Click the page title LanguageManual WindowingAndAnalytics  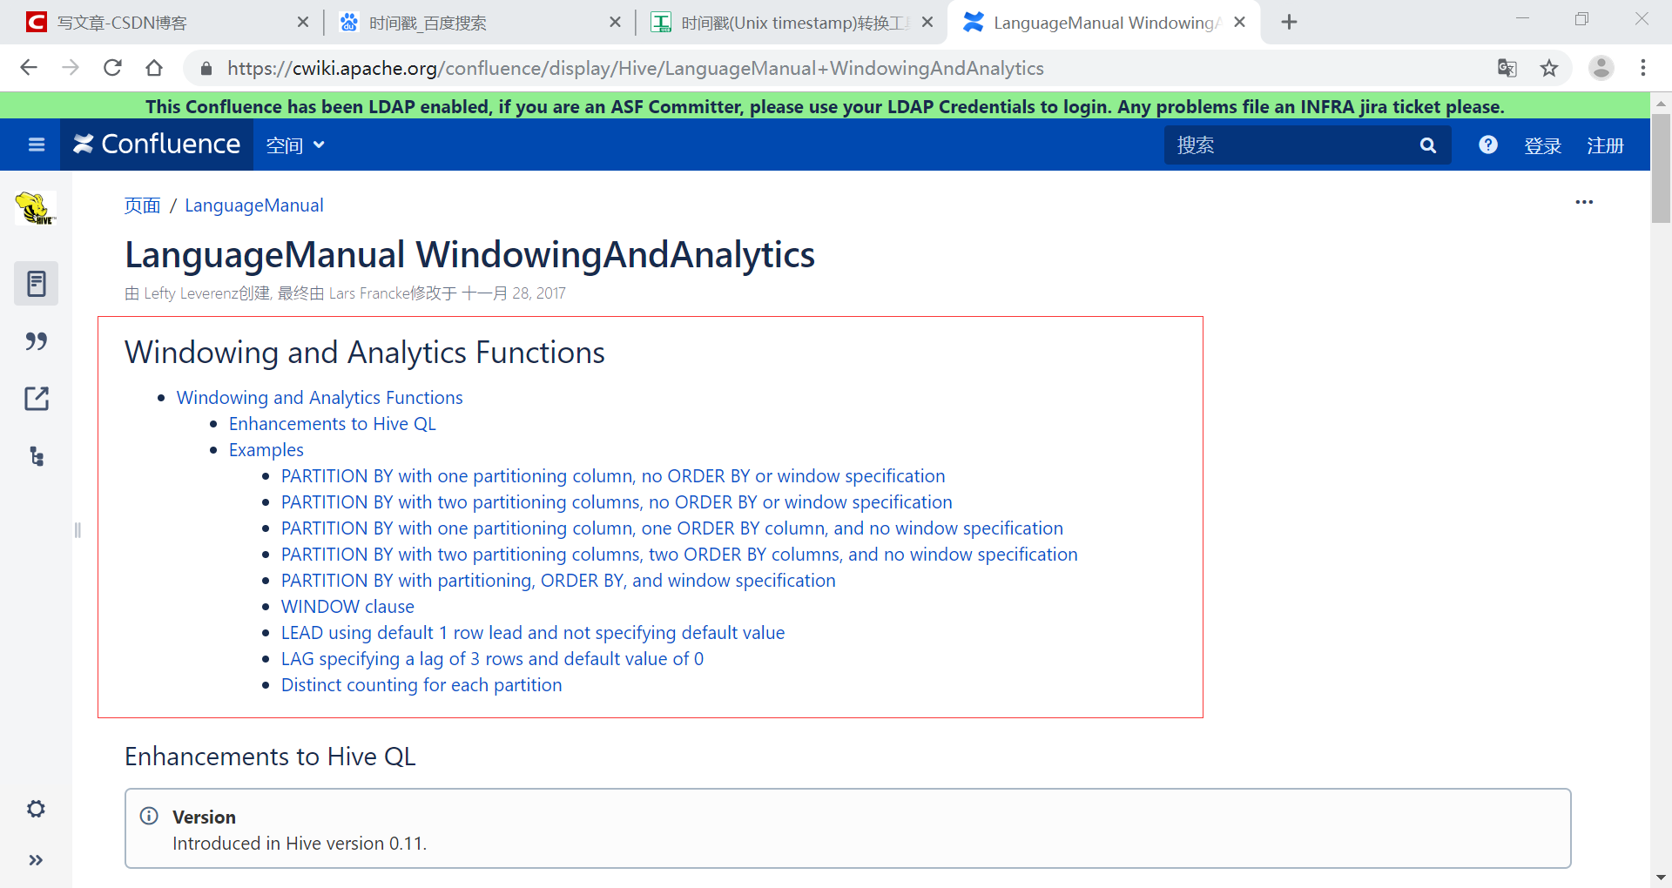pyautogui.click(x=469, y=254)
